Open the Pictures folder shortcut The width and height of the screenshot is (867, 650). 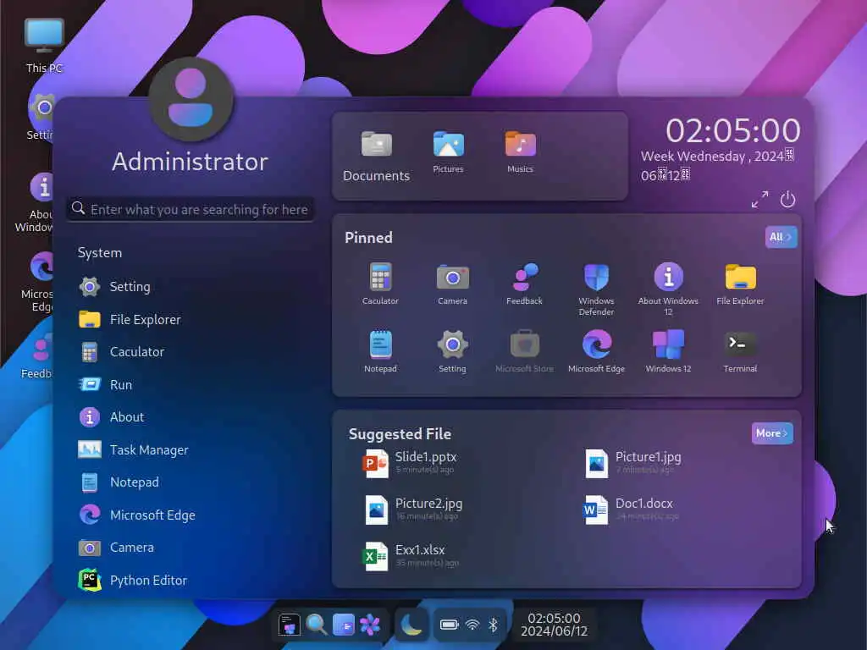click(x=448, y=152)
